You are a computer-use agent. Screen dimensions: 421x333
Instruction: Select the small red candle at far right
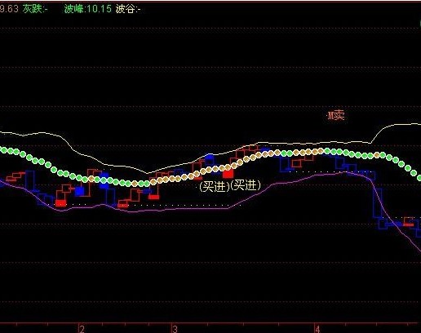[x=408, y=224]
